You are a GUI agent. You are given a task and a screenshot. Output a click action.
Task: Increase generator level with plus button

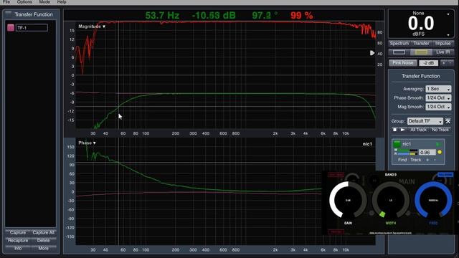444,63
